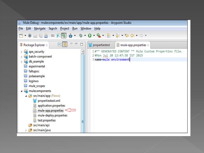Expand the src/main/java folder

point(26,130)
